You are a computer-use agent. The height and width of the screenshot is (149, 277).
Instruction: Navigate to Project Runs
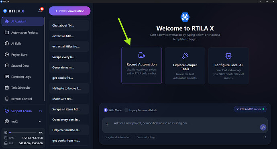[22, 55]
